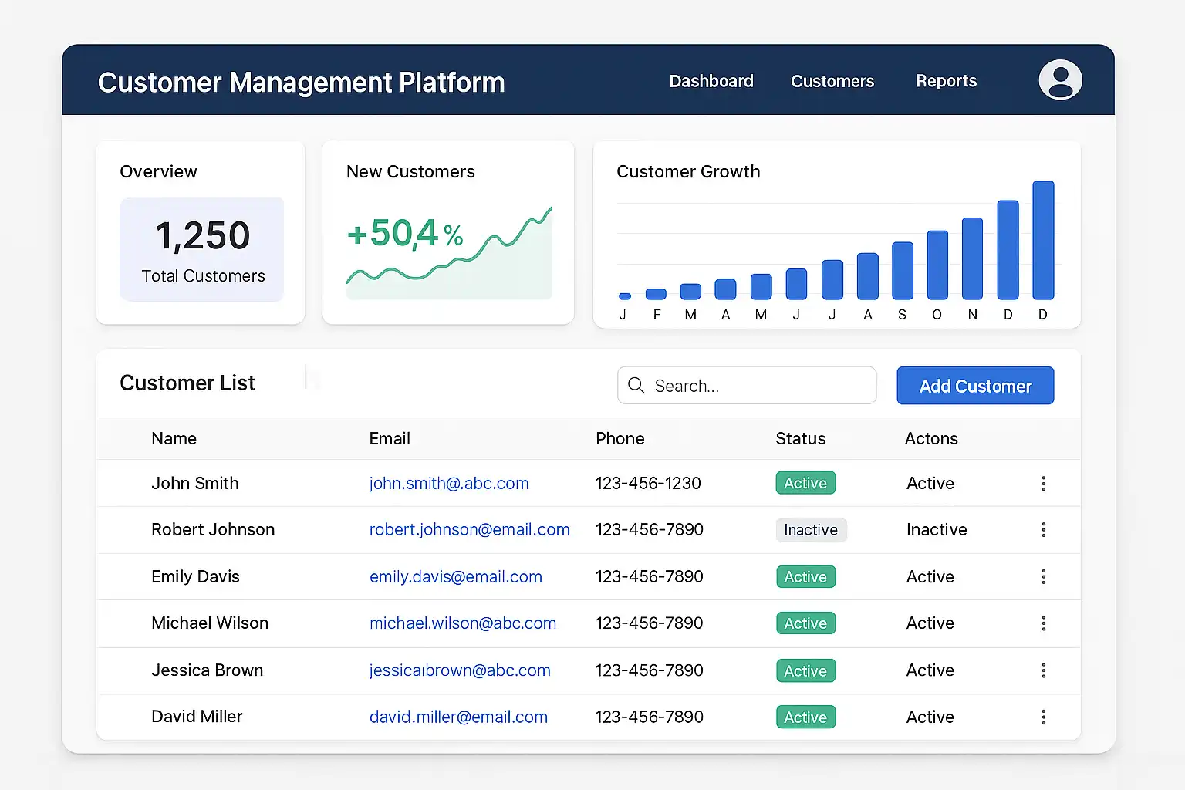This screenshot has height=790, width=1185.
Task: Sort by the Name column header
Action: (174, 439)
